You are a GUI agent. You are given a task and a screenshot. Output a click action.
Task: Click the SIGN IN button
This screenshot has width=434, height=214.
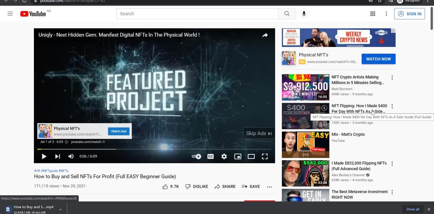410,14
